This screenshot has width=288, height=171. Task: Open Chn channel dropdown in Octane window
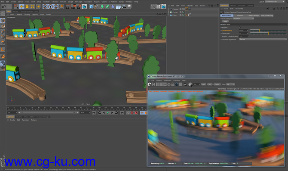231,84
